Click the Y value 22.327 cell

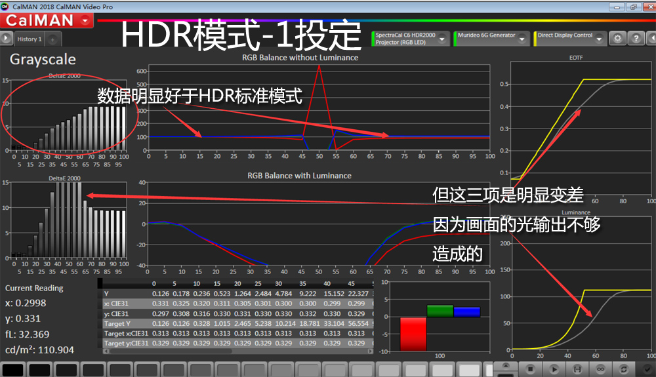[x=358, y=294]
